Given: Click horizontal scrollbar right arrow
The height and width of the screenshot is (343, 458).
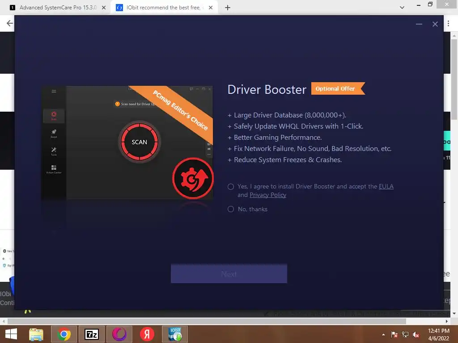Looking at the screenshot, I should (447, 321).
